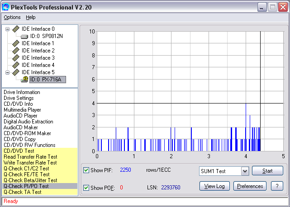Screen dimensions: 290x207
Task: Click the optical drive icon beside PX-716A
Action: click(24, 80)
